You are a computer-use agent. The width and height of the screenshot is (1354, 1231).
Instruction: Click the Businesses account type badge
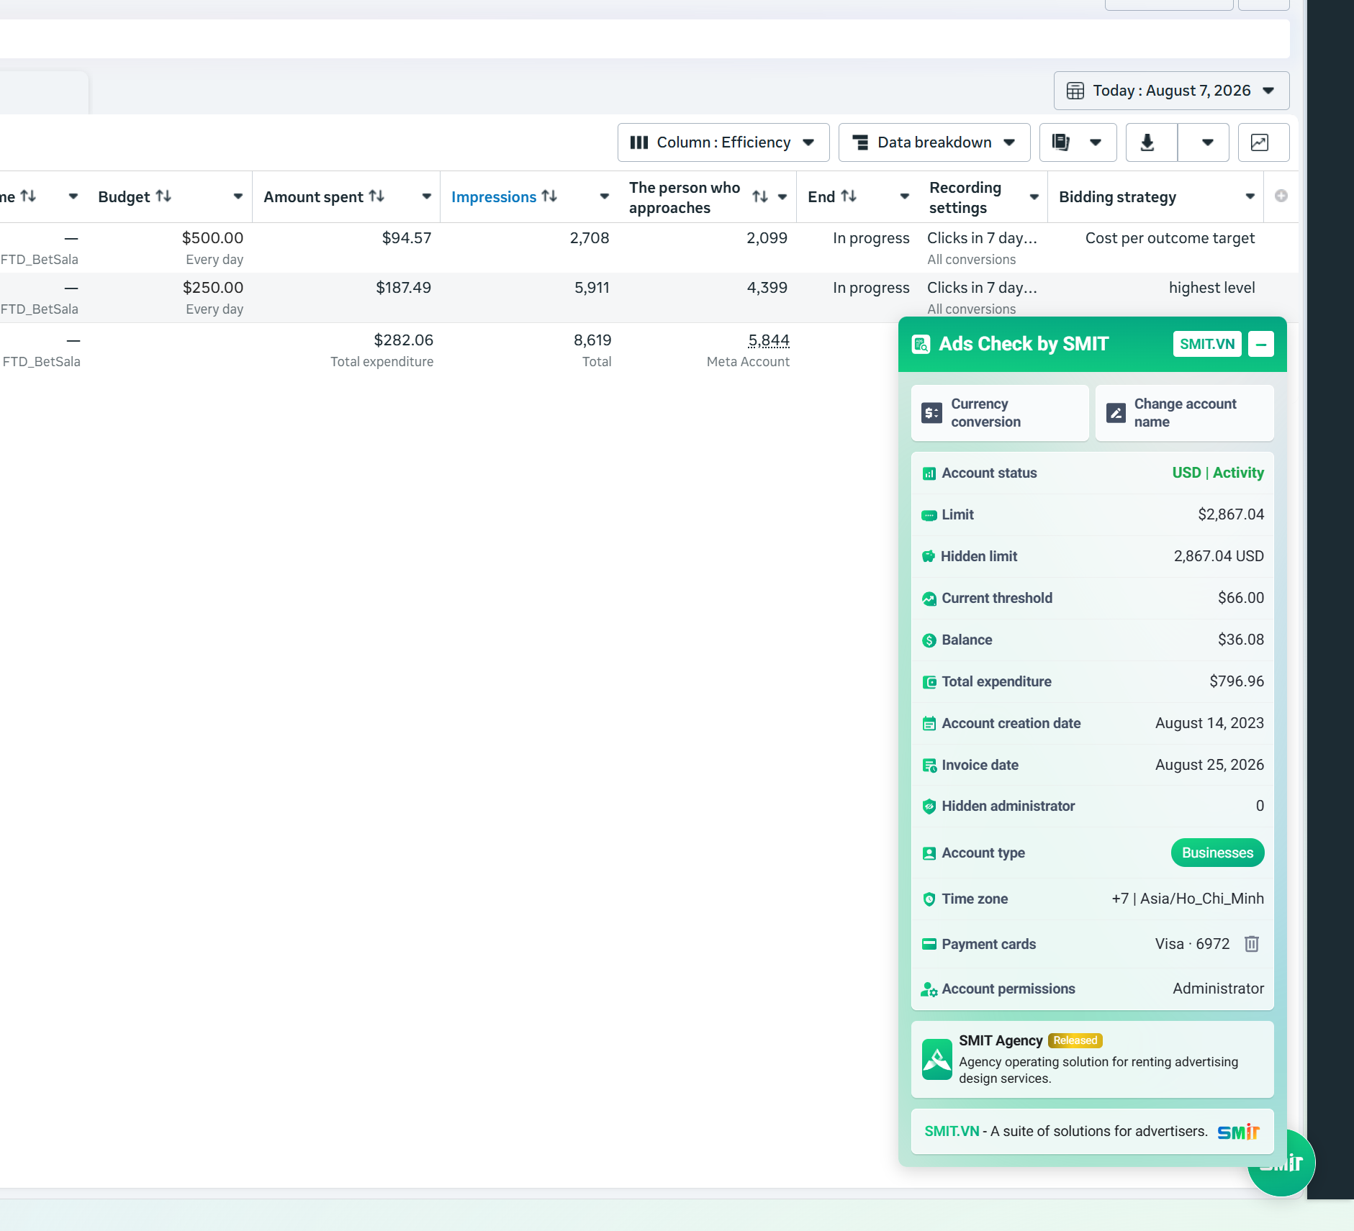[x=1217, y=853]
